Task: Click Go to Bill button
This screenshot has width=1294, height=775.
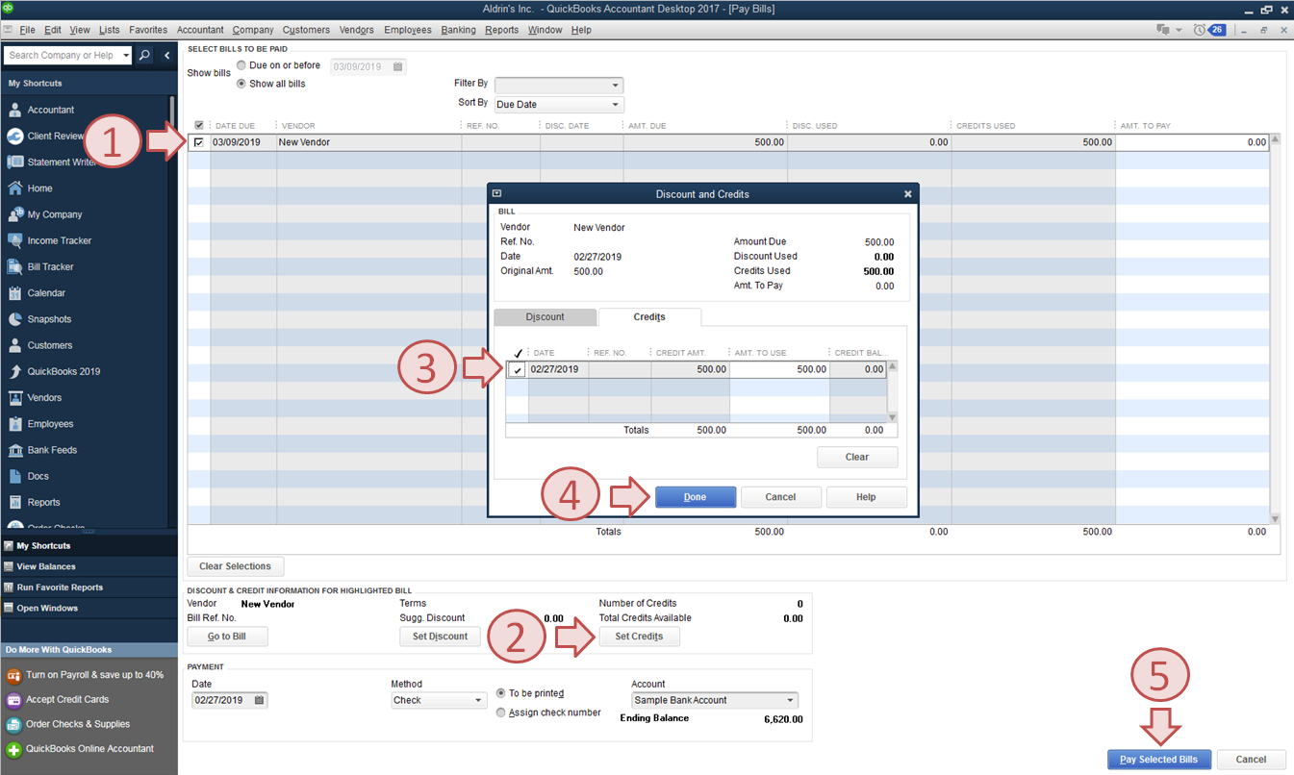Action: click(227, 637)
